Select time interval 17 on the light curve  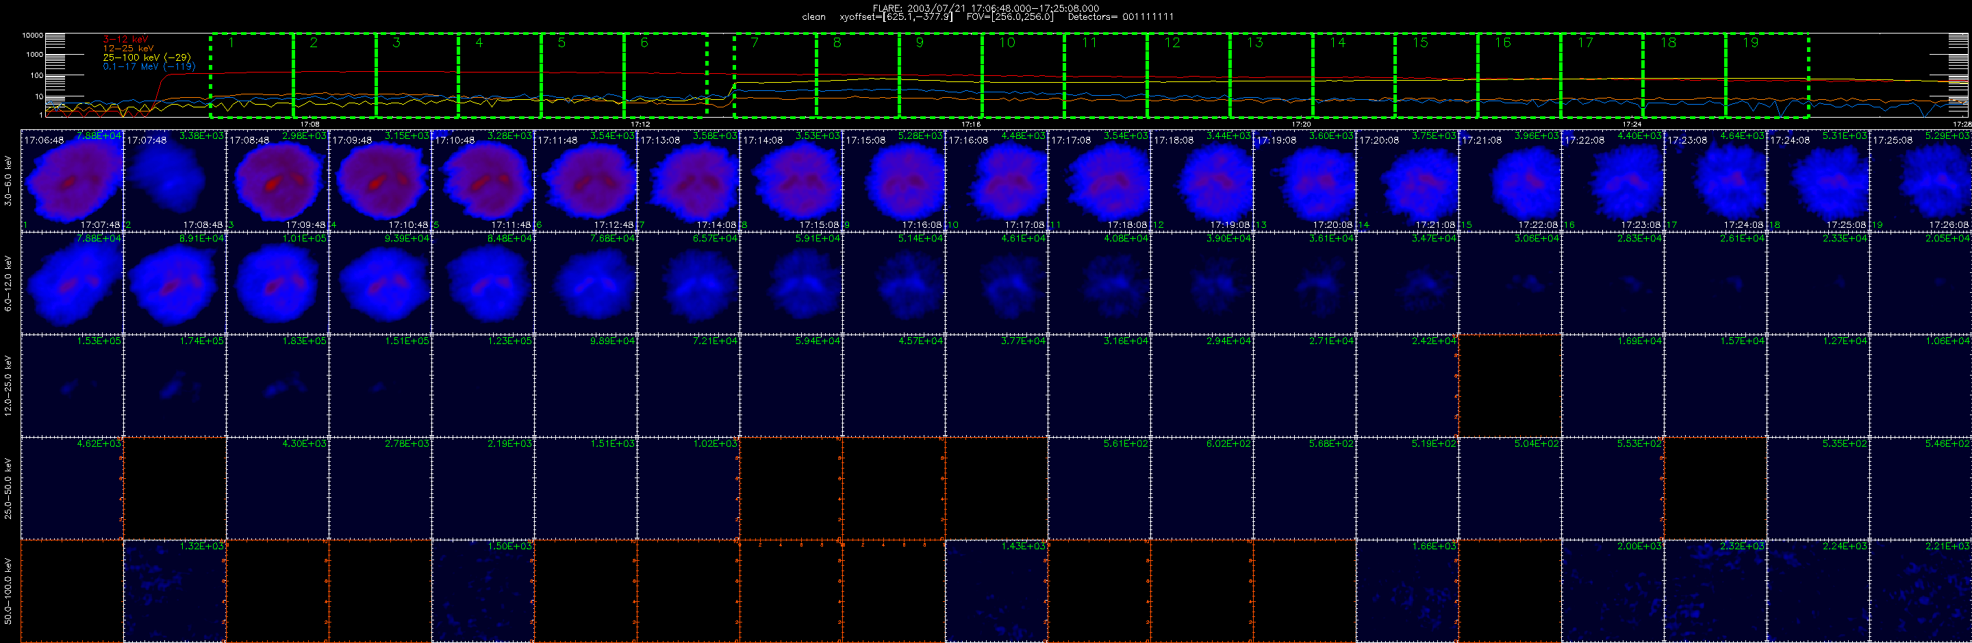tap(1602, 75)
